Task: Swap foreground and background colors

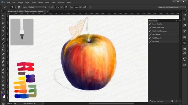Action: tap(4, 92)
